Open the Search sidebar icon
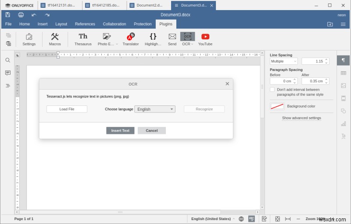Image resolution: width=351 pixels, height=224 pixels. coord(8,60)
